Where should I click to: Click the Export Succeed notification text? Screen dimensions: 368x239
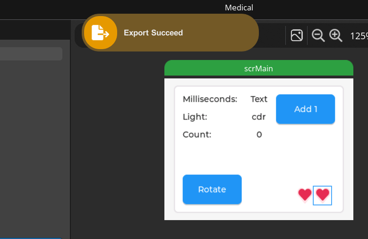pyautogui.click(x=153, y=33)
